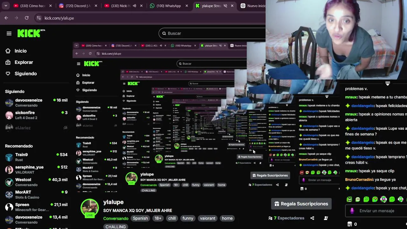This screenshot has width=407, height=229.
Task: Click the gift icon on Regala Suscripciones
Action: click(x=277, y=204)
